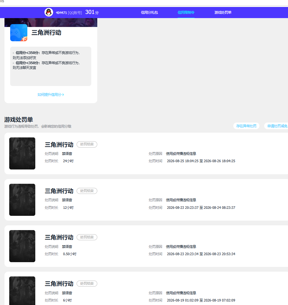The width and height of the screenshot is (288, 305).
Task: Open thumbnail of the 12小时 penalty card
Action: 22,200
